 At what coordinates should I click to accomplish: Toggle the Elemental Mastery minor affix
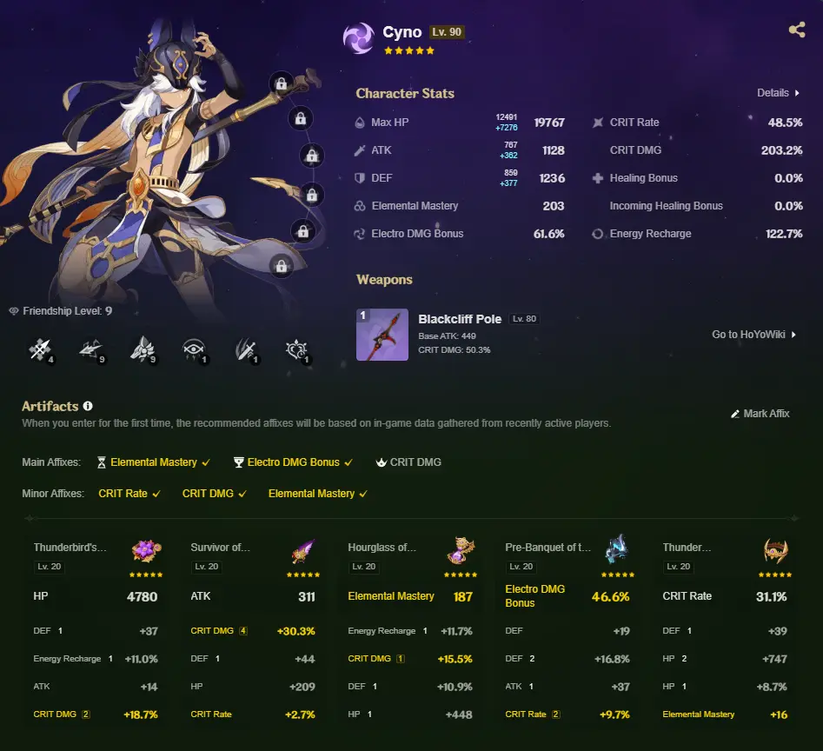pos(317,494)
